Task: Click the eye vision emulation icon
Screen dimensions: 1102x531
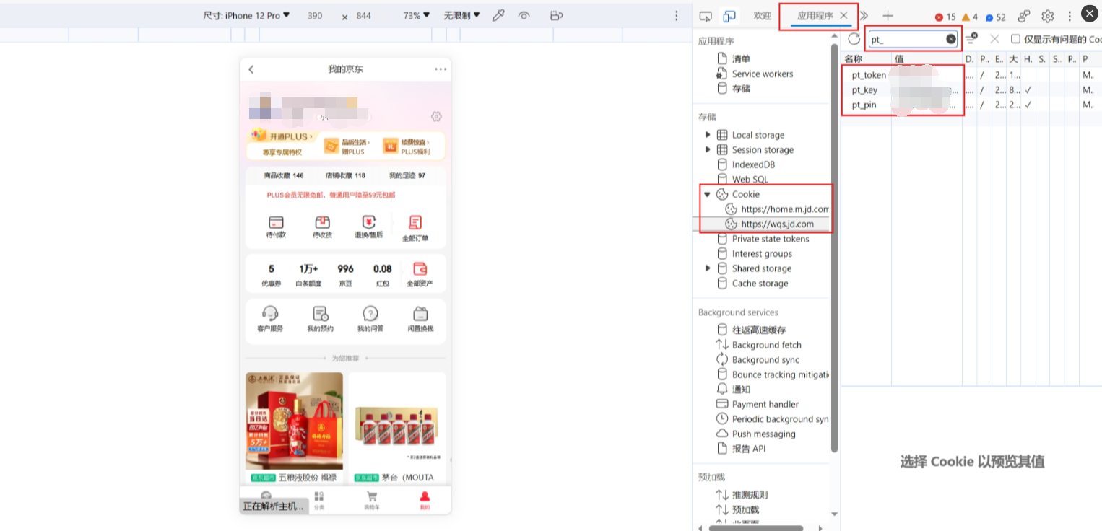Action: [x=524, y=16]
